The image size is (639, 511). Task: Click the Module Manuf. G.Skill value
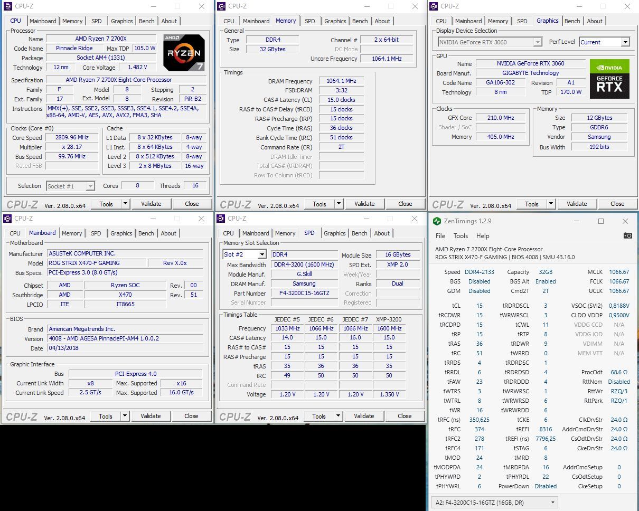coord(304,275)
